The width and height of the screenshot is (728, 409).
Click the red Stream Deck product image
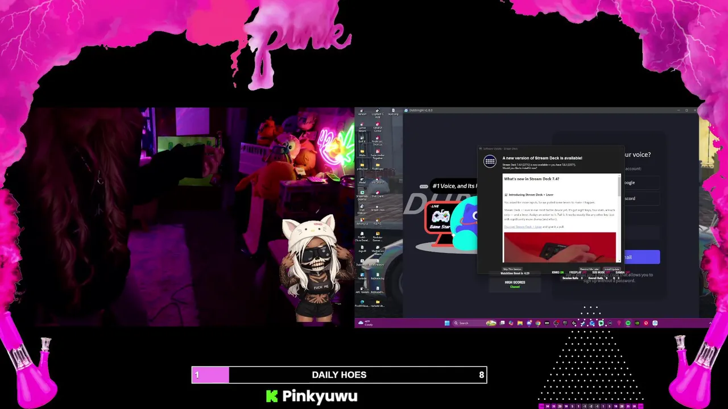[560, 247]
